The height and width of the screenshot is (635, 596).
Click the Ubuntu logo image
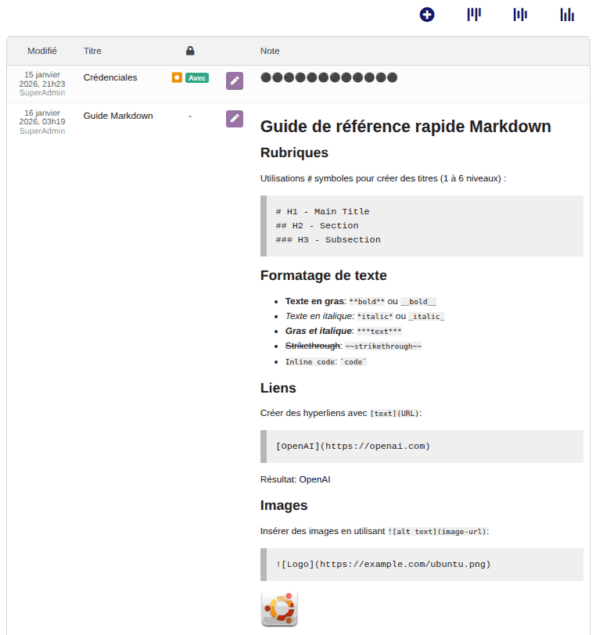click(x=279, y=608)
